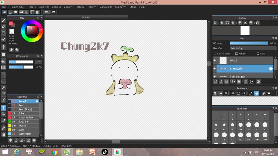Undock the Màu color panel
278x156 pixels.
point(38,18)
